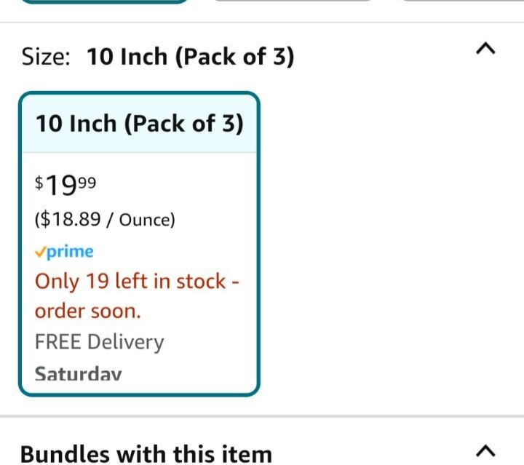Image resolution: width=524 pixels, height=465 pixels.
Task: Click the bold selected size value beside Size:
Action: pos(191,57)
